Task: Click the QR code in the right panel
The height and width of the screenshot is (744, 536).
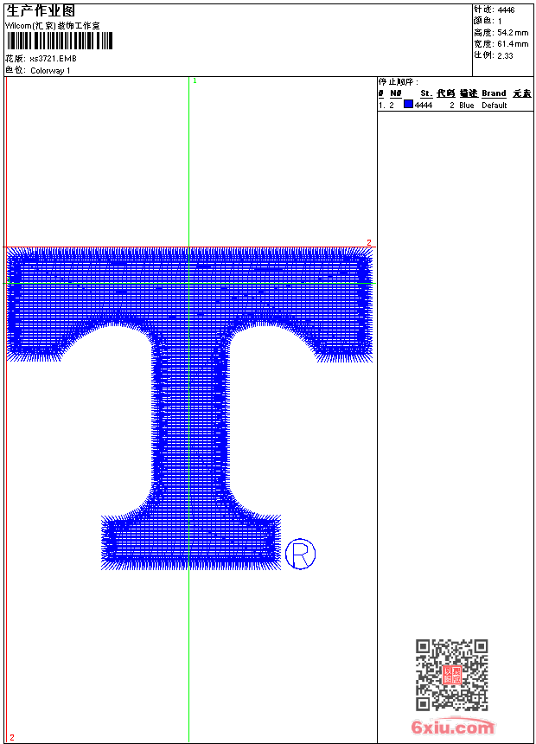Action: coord(451,675)
